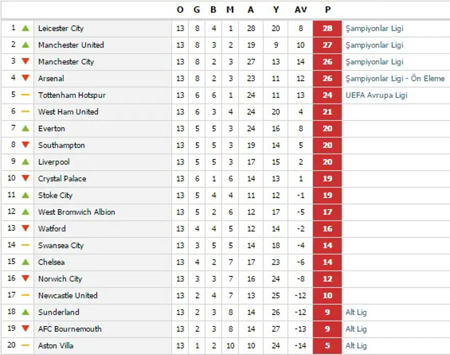Open the Arsenal team link

tap(51, 79)
